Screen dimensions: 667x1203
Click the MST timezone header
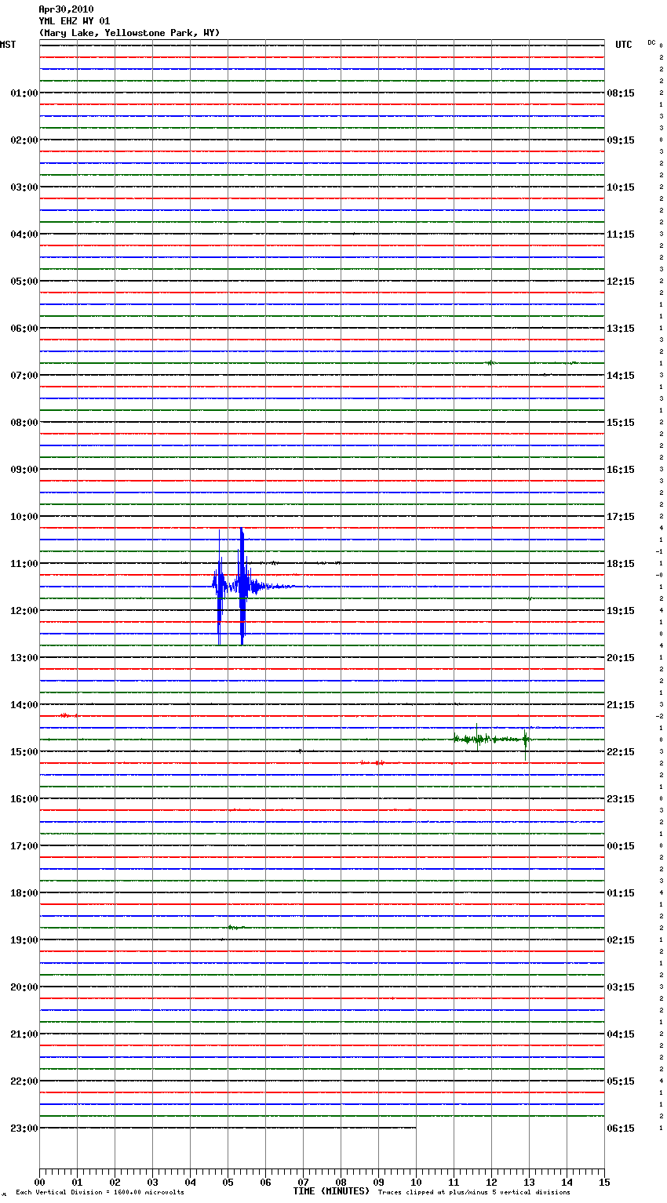click(8, 45)
